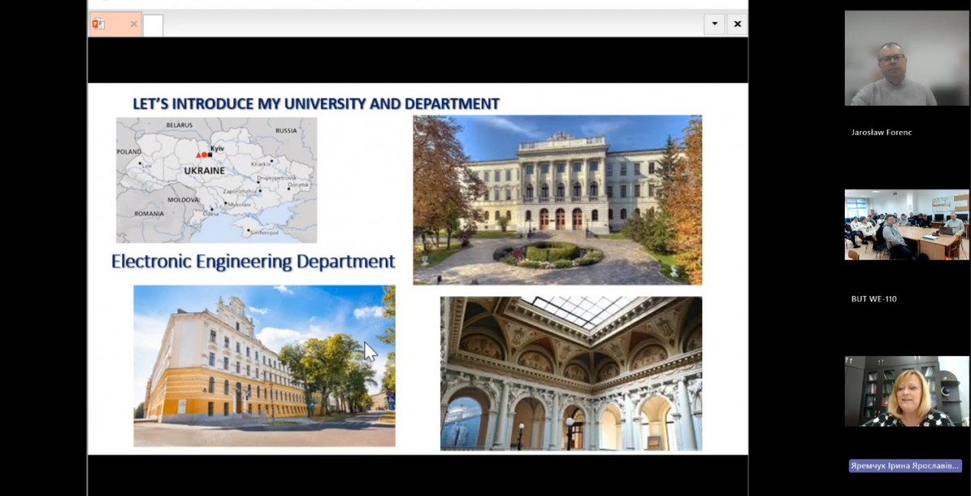Select the university main building photo

(557, 200)
